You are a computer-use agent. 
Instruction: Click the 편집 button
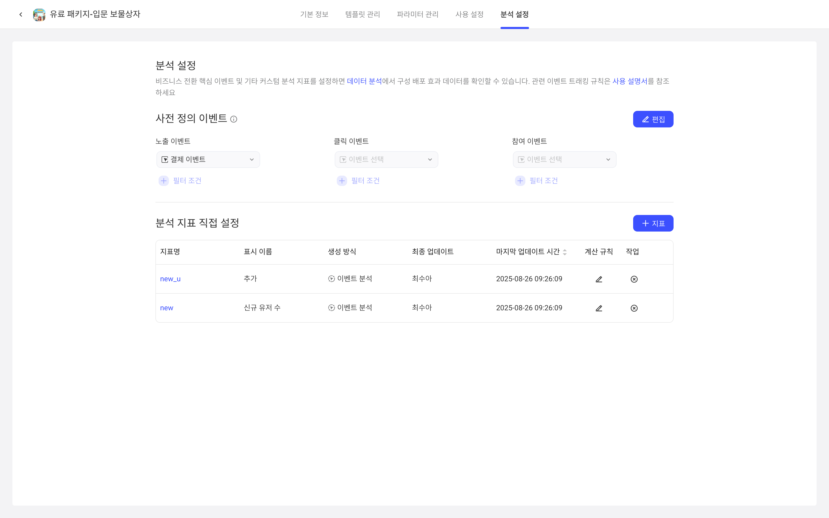tap(653, 119)
